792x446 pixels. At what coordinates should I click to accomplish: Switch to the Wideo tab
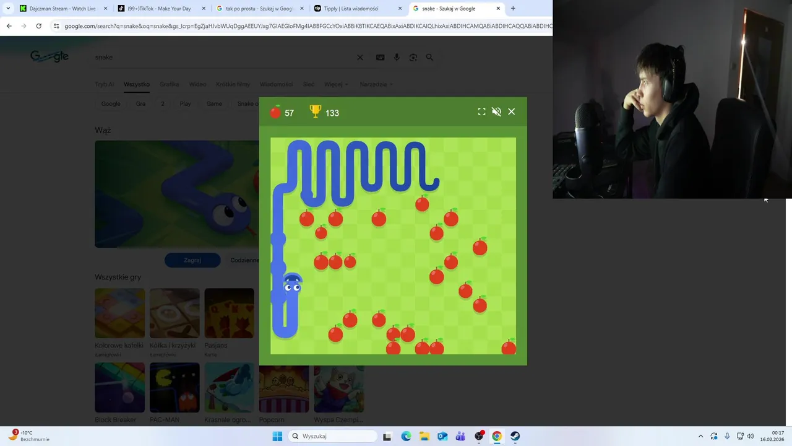[197, 84]
